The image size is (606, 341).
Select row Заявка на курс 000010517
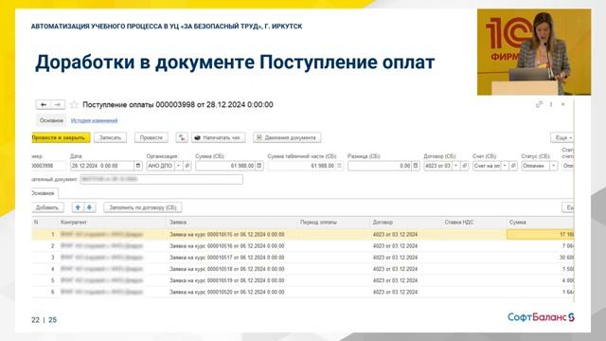[x=303, y=258]
